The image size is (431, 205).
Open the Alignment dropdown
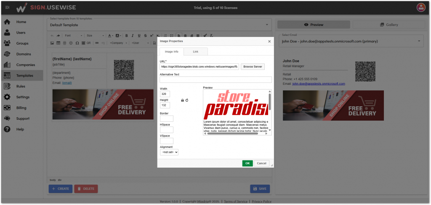[x=169, y=152]
